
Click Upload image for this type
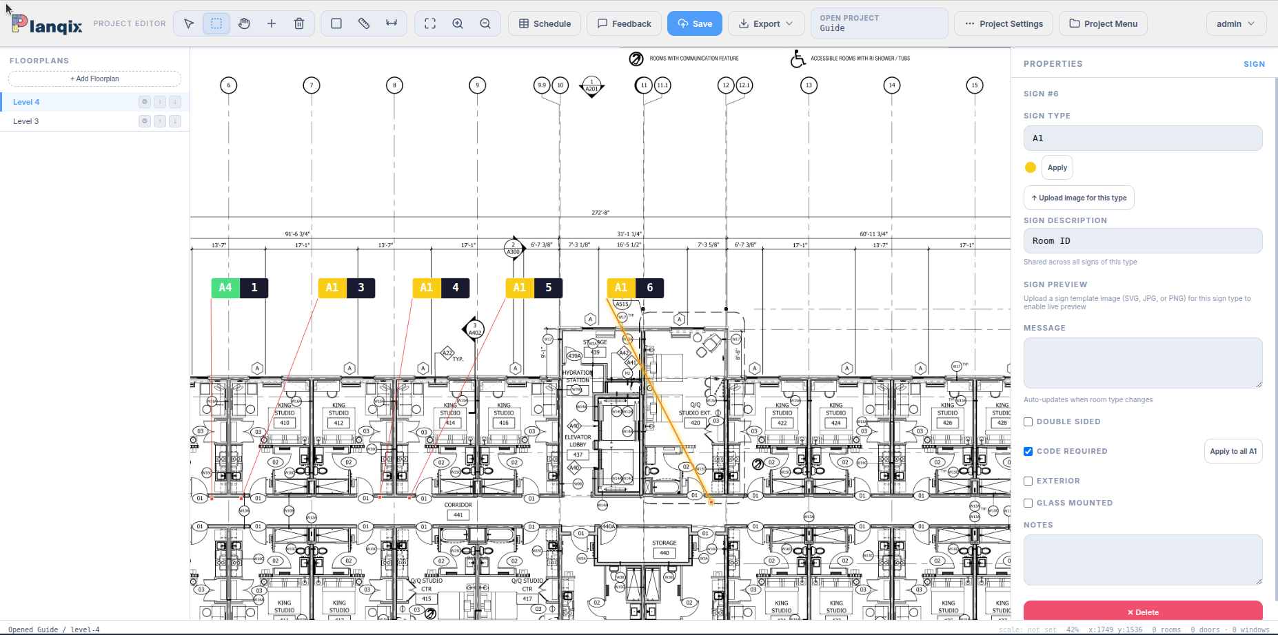(x=1079, y=198)
